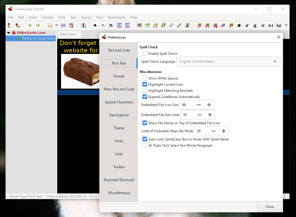Click the find in nodes magnifier icon
Viewport: 296px width, 217px height.
(83, 25)
